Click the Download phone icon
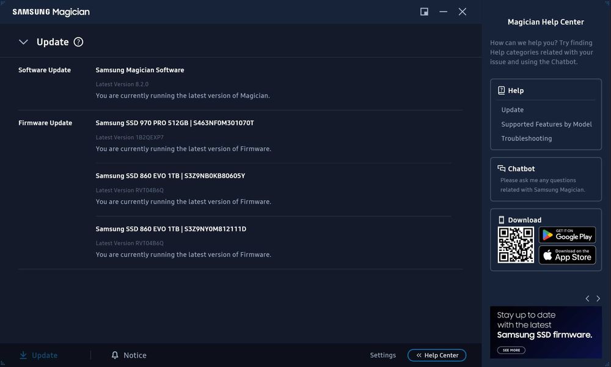This screenshot has height=367, width=611. click(x=502, y=220)
